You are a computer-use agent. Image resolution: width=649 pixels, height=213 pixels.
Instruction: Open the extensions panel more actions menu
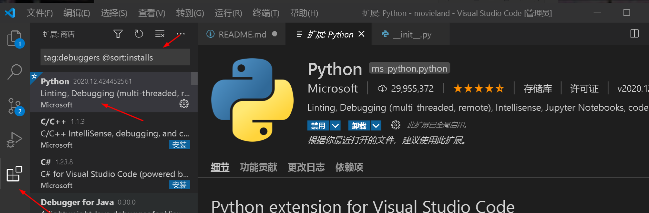[x=181, y=34]
